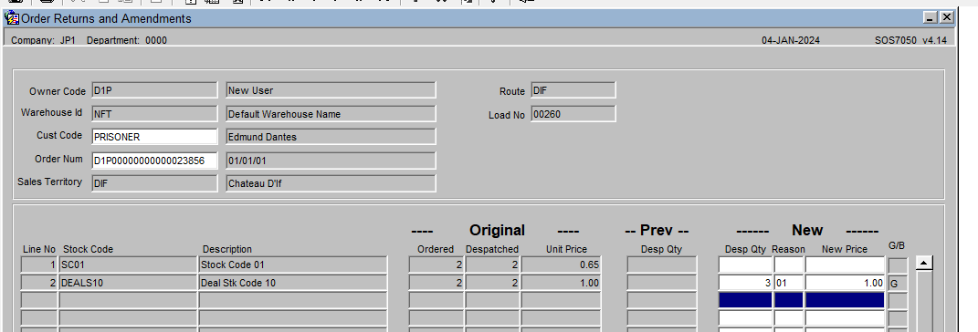This screenshot has width=978, height=332.
Task: Click the Reason cell for line 1 SC01
Action: pos(789,265)
